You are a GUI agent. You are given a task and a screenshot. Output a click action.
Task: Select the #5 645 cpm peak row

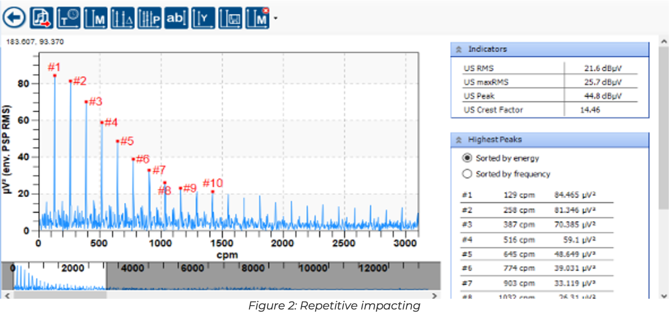pyautogui.click(x=536, y=254)
